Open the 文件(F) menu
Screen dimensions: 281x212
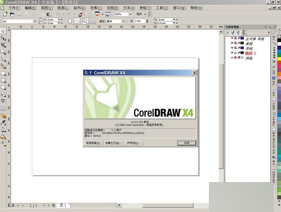coord(15,8)
